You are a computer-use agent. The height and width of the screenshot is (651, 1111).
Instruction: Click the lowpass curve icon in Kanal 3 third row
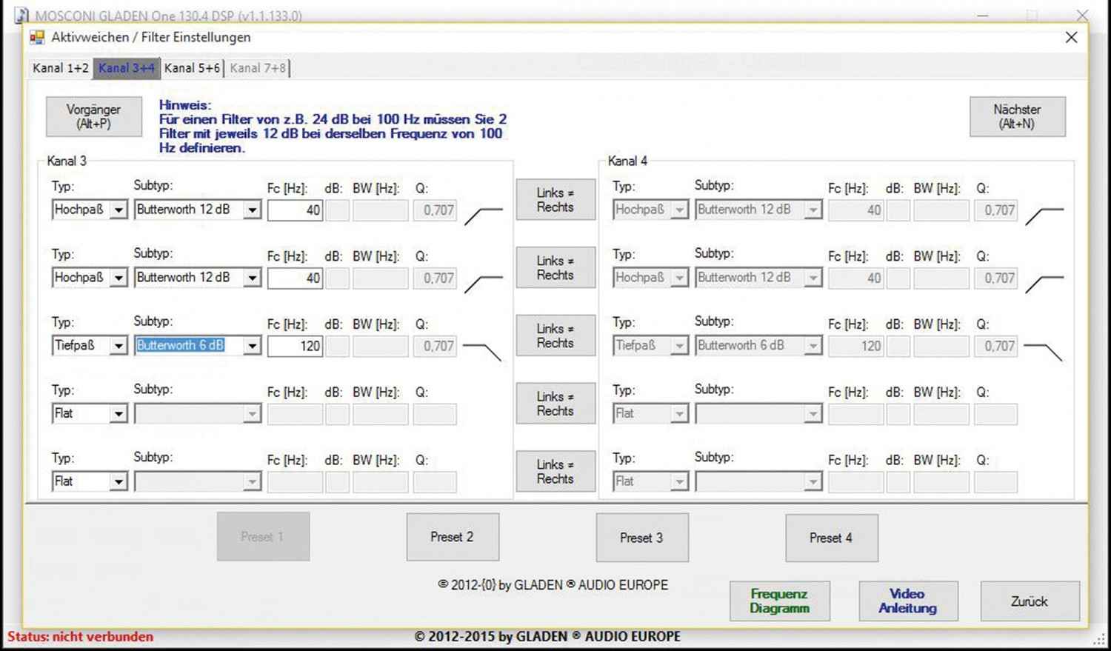[x=482, y=353]
